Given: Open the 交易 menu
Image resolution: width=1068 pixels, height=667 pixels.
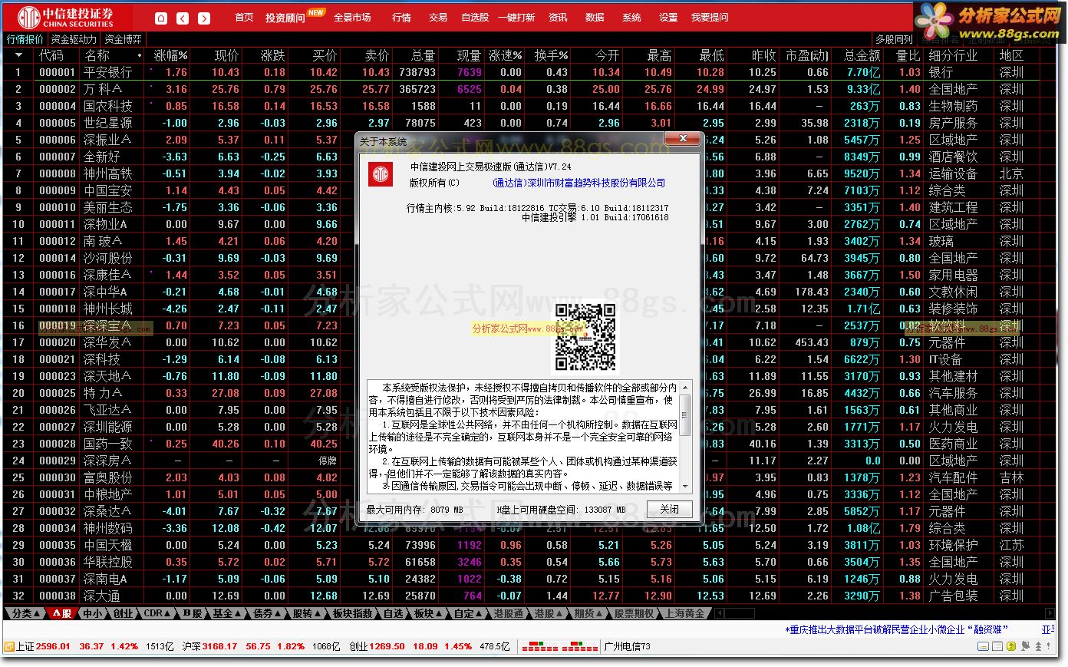Looking at the screenshot, I should point(438,18).
